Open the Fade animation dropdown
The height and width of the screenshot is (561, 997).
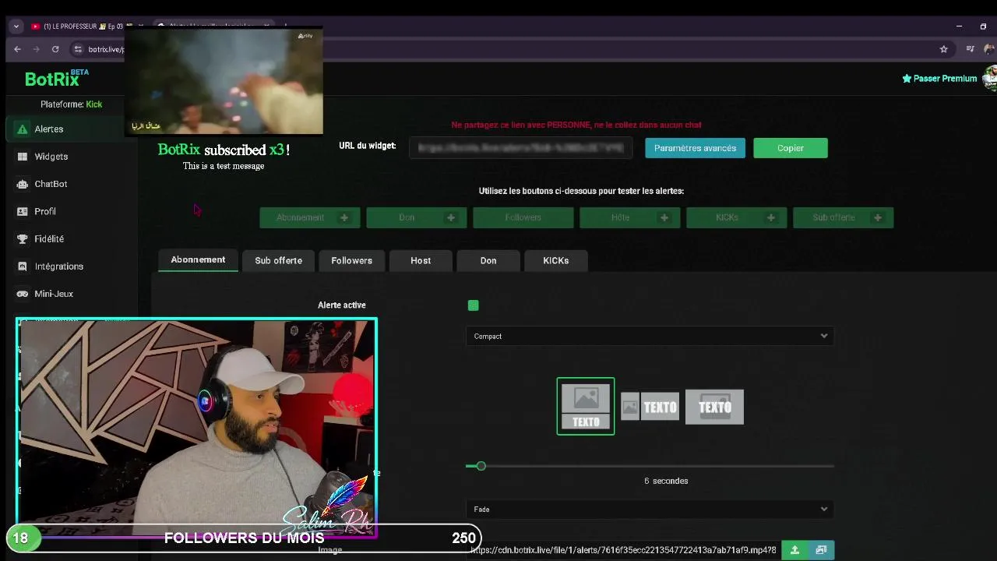tap(650, 509)
